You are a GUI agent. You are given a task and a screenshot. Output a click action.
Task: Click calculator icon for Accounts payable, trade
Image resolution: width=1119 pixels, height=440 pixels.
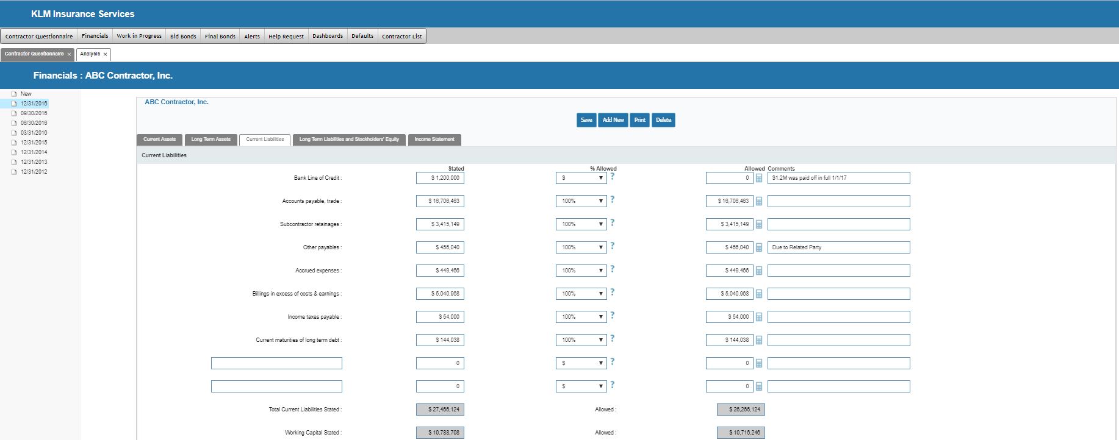[x=759, y=202]
